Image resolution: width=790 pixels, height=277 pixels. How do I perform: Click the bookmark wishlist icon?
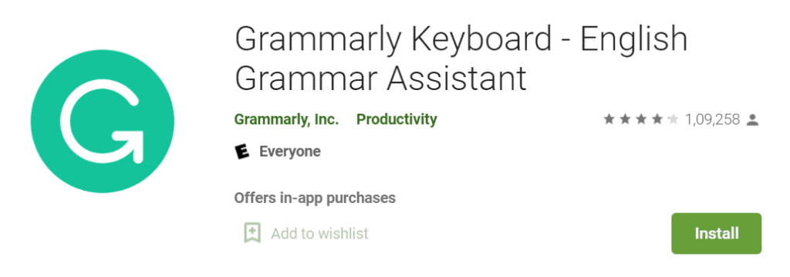(x=252, y=233)
